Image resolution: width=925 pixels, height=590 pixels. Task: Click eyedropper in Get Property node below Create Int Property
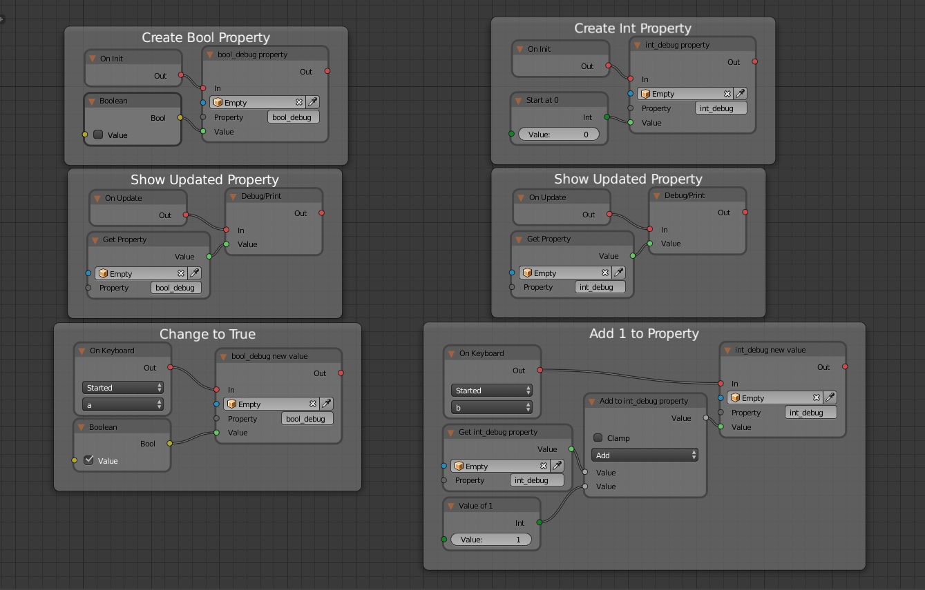click(x=619, y=273)
